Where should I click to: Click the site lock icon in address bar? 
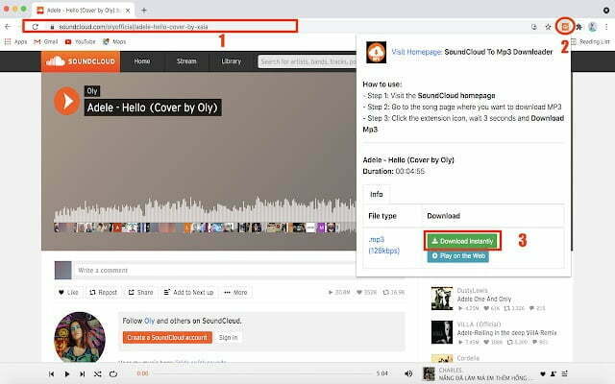[52, 27]
